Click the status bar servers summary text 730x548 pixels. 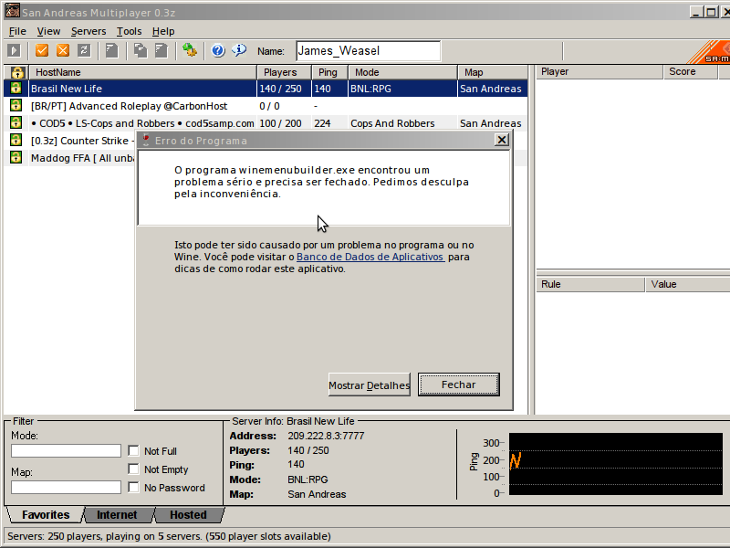coord(169,536)
